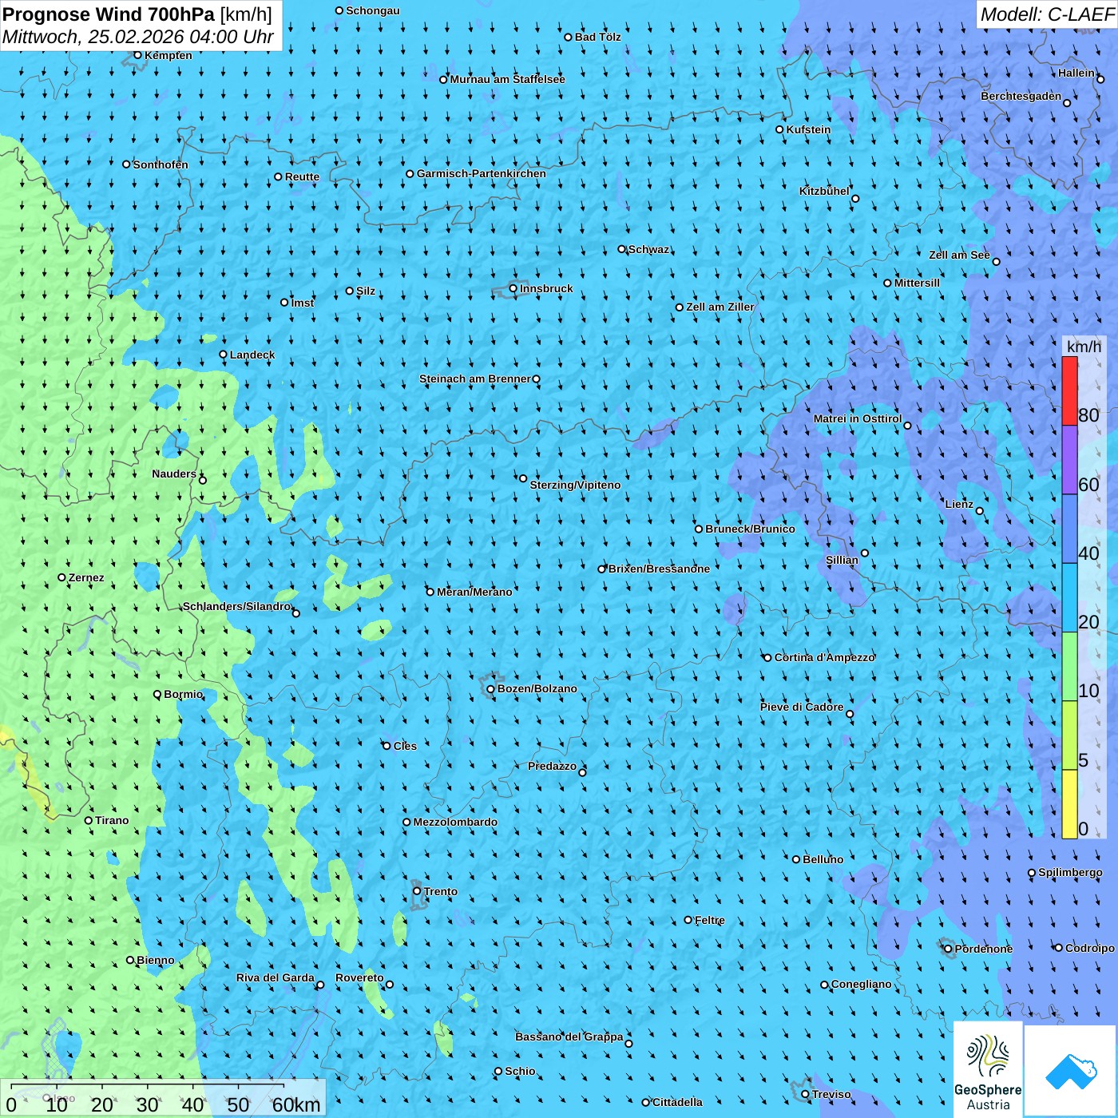This screenshot has width=1118, height=1118.
Task: Select the Riva del Garda label
Action: coord(276,977)
